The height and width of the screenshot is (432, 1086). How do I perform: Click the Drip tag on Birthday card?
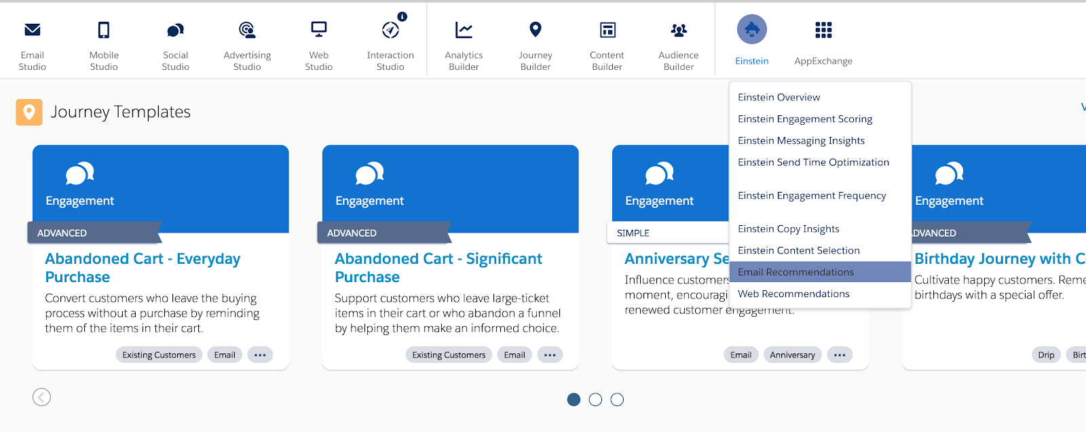1046,355
